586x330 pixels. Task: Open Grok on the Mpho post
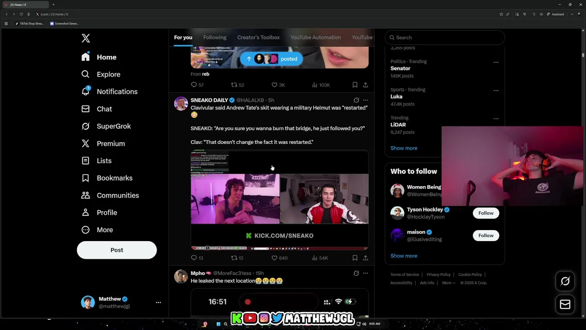click(356, 273)
